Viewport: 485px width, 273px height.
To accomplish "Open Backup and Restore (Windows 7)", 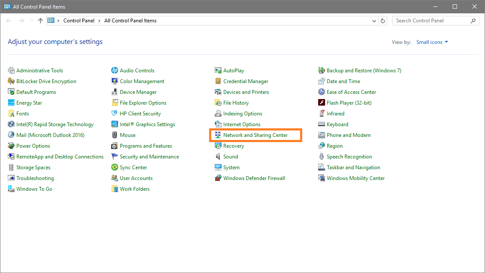I will pyautogui.click(x=364, y=71).
